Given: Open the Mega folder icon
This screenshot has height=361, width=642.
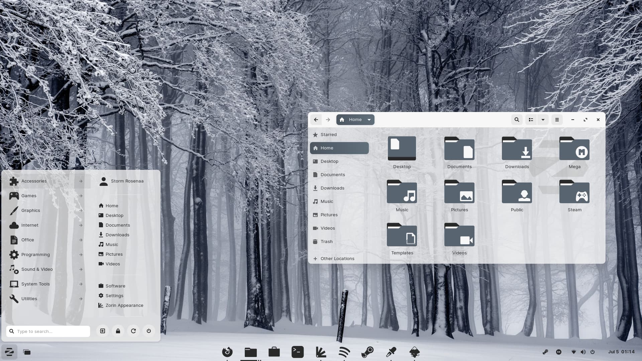Looking at the screenshot, I should (x=574, y=148).
